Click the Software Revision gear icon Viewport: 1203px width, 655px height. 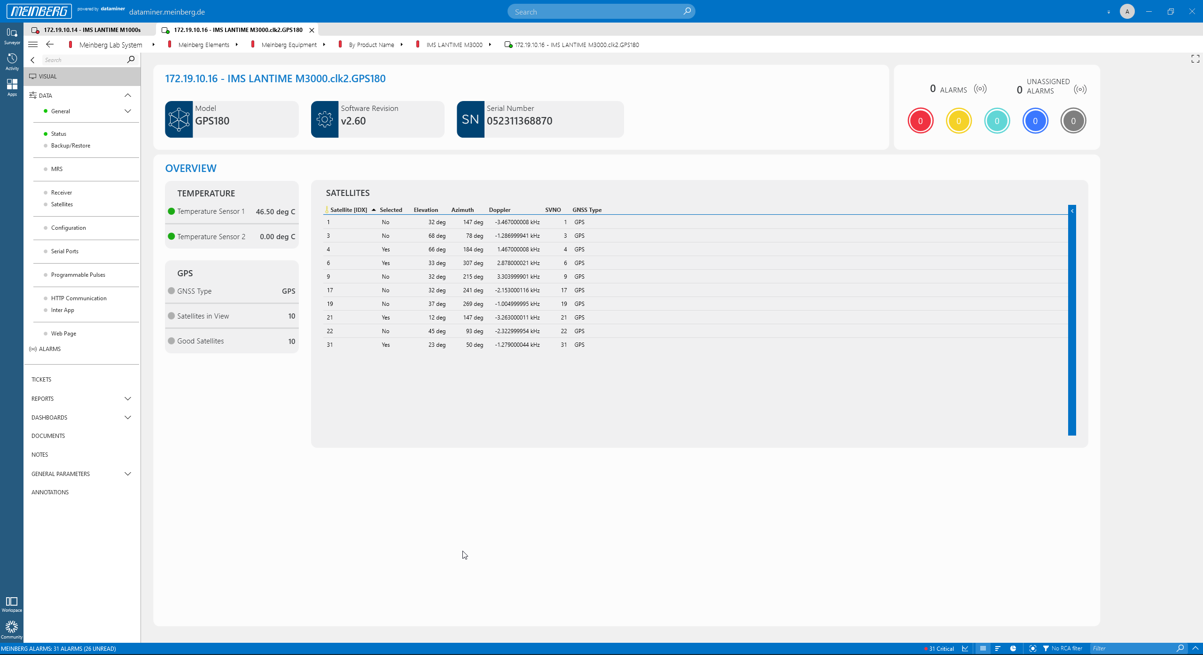click(x=325, y=119)
